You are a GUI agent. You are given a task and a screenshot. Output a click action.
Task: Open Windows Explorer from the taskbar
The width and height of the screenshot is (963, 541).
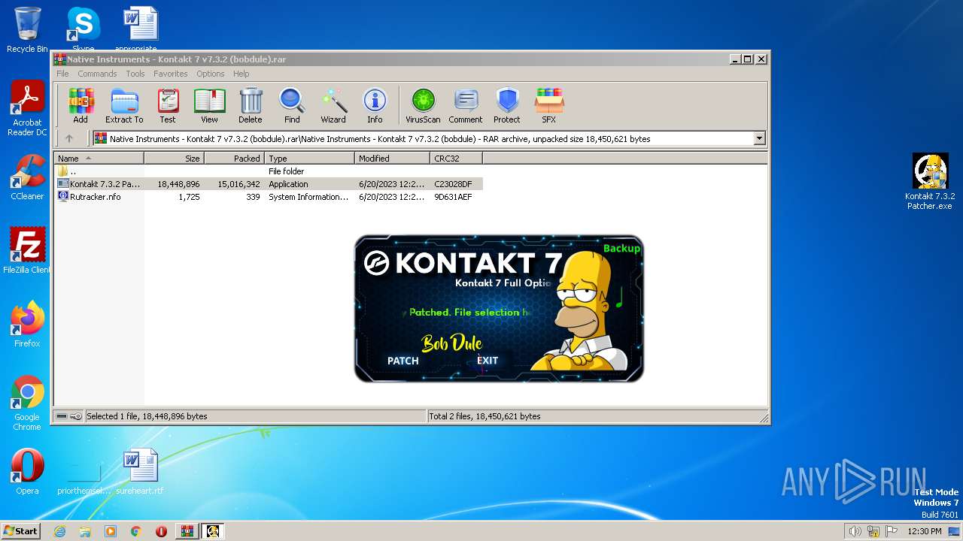point(85,531)
